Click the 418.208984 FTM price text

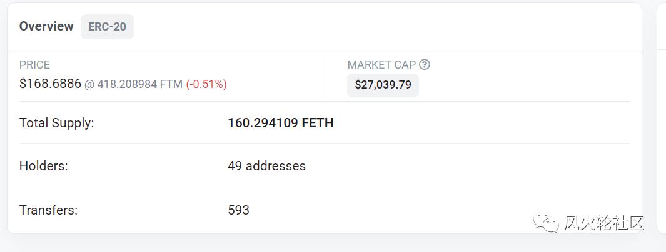pos(139,84)
